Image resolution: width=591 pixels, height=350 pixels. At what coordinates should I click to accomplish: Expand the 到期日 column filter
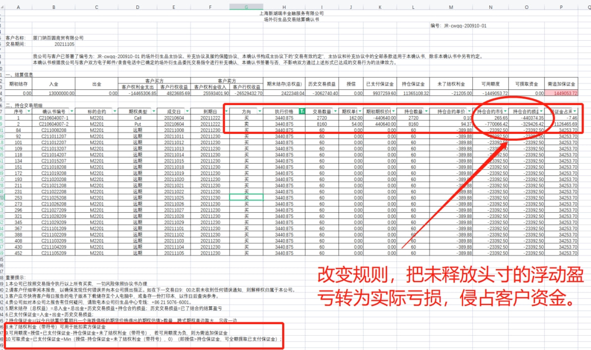226,112
